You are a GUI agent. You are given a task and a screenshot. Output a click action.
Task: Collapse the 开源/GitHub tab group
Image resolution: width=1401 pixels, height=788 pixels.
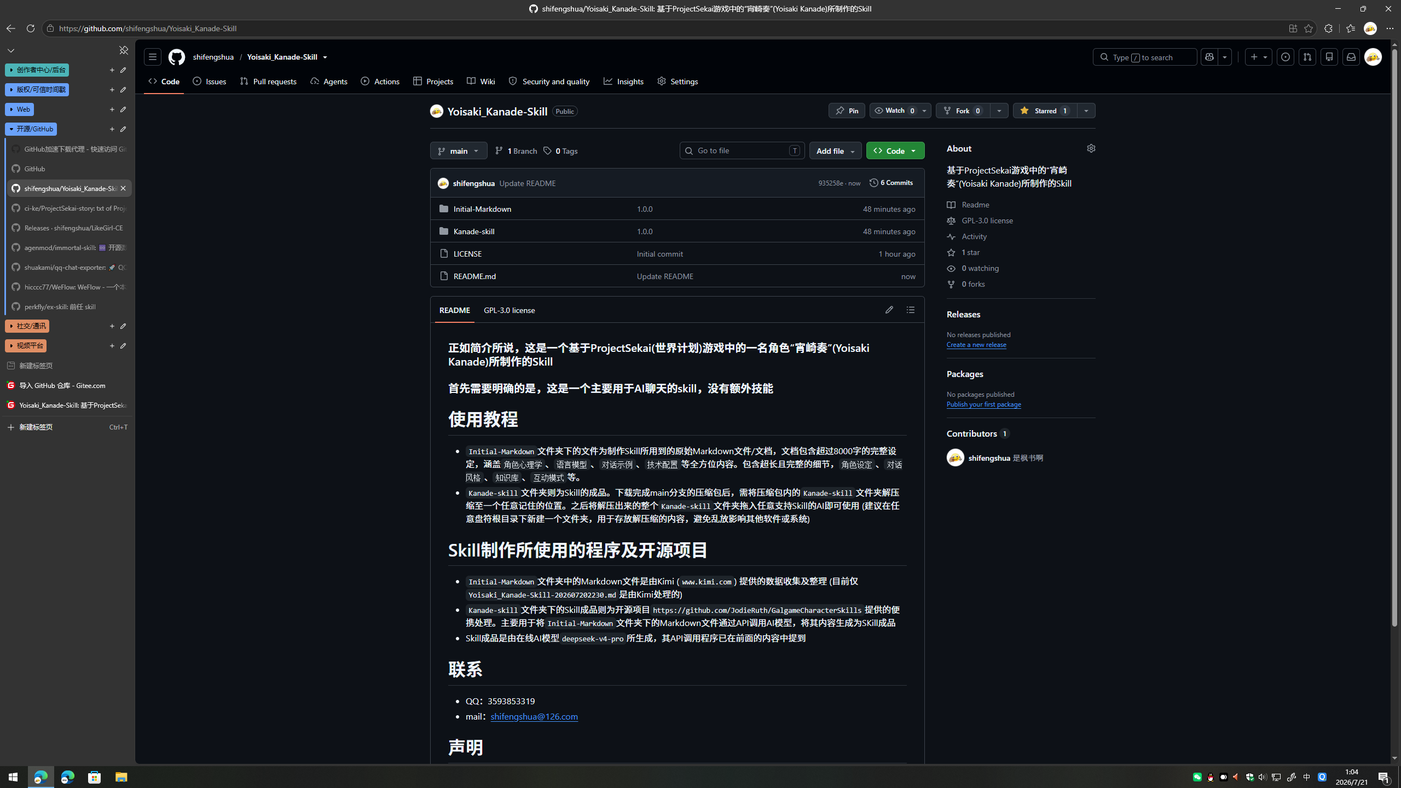pos(31,129)
